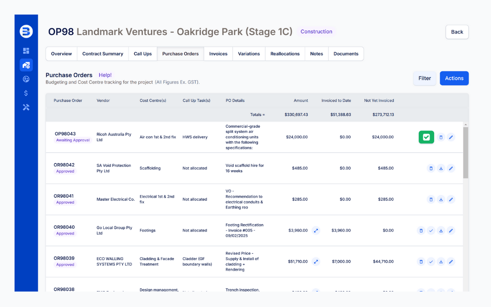This screenshot has height=307, width=491.
Task: Select purchase order number OR98041
Action: pos(64,196)
